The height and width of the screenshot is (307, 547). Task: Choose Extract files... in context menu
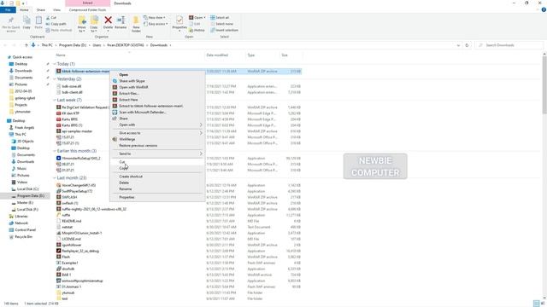[x=129, y=94]
